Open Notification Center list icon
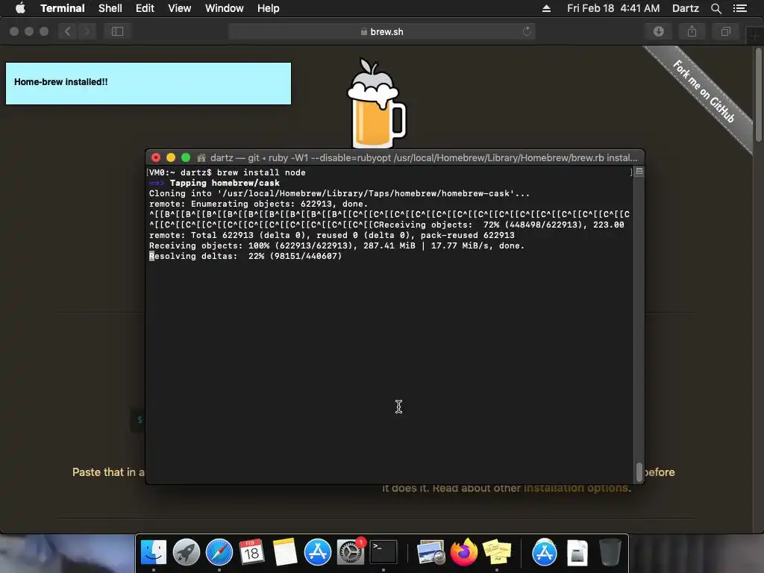764x573 pixels. pyautogui.click(x=739, y=8)
